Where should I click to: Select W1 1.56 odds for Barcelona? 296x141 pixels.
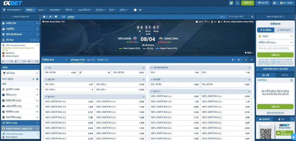(8, 61)
